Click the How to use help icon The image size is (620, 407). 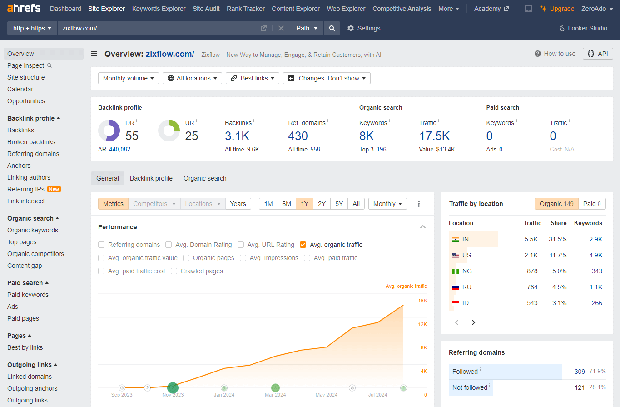coord(538,54)
